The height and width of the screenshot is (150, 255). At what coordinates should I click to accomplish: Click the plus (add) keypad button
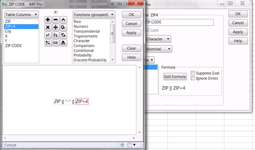[48, 20]
